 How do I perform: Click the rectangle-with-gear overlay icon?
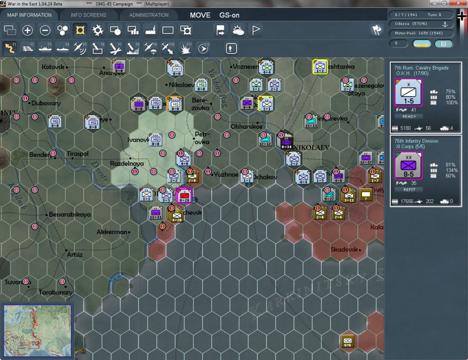[186, 30]
